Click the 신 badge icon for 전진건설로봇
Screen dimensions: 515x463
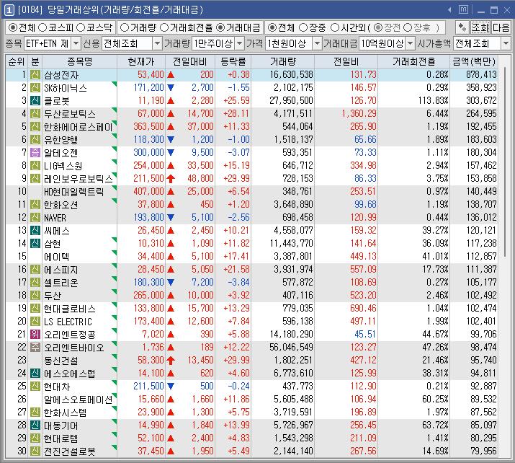point(35,451)
